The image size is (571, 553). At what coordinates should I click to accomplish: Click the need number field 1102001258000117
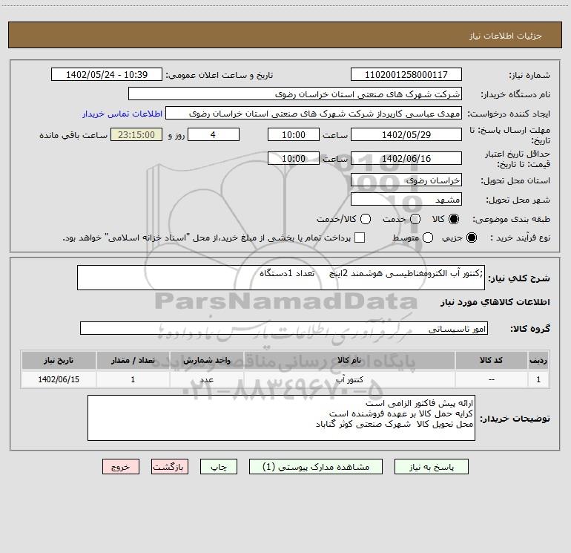(406, 74)
